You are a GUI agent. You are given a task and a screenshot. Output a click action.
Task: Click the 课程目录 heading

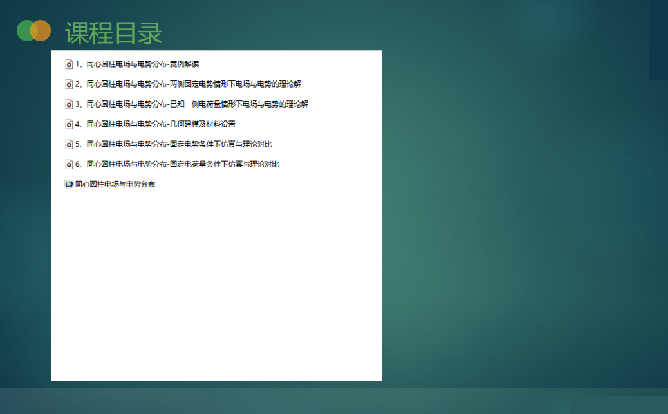113,33
